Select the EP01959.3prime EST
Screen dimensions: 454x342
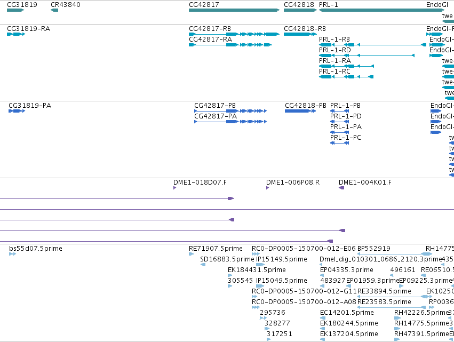[x=348, y=286]
